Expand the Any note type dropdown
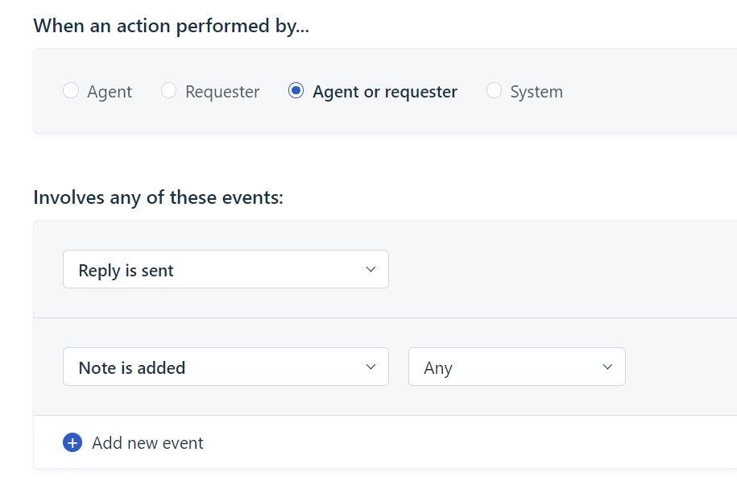Screen dimensions: 737x481 (x=516, y=367)
